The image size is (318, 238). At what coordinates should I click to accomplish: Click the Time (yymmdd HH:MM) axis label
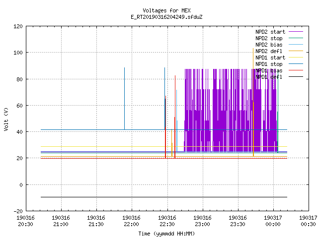point(166,234)
